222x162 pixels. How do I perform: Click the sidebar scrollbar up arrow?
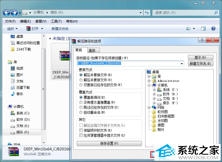[44, 36]
